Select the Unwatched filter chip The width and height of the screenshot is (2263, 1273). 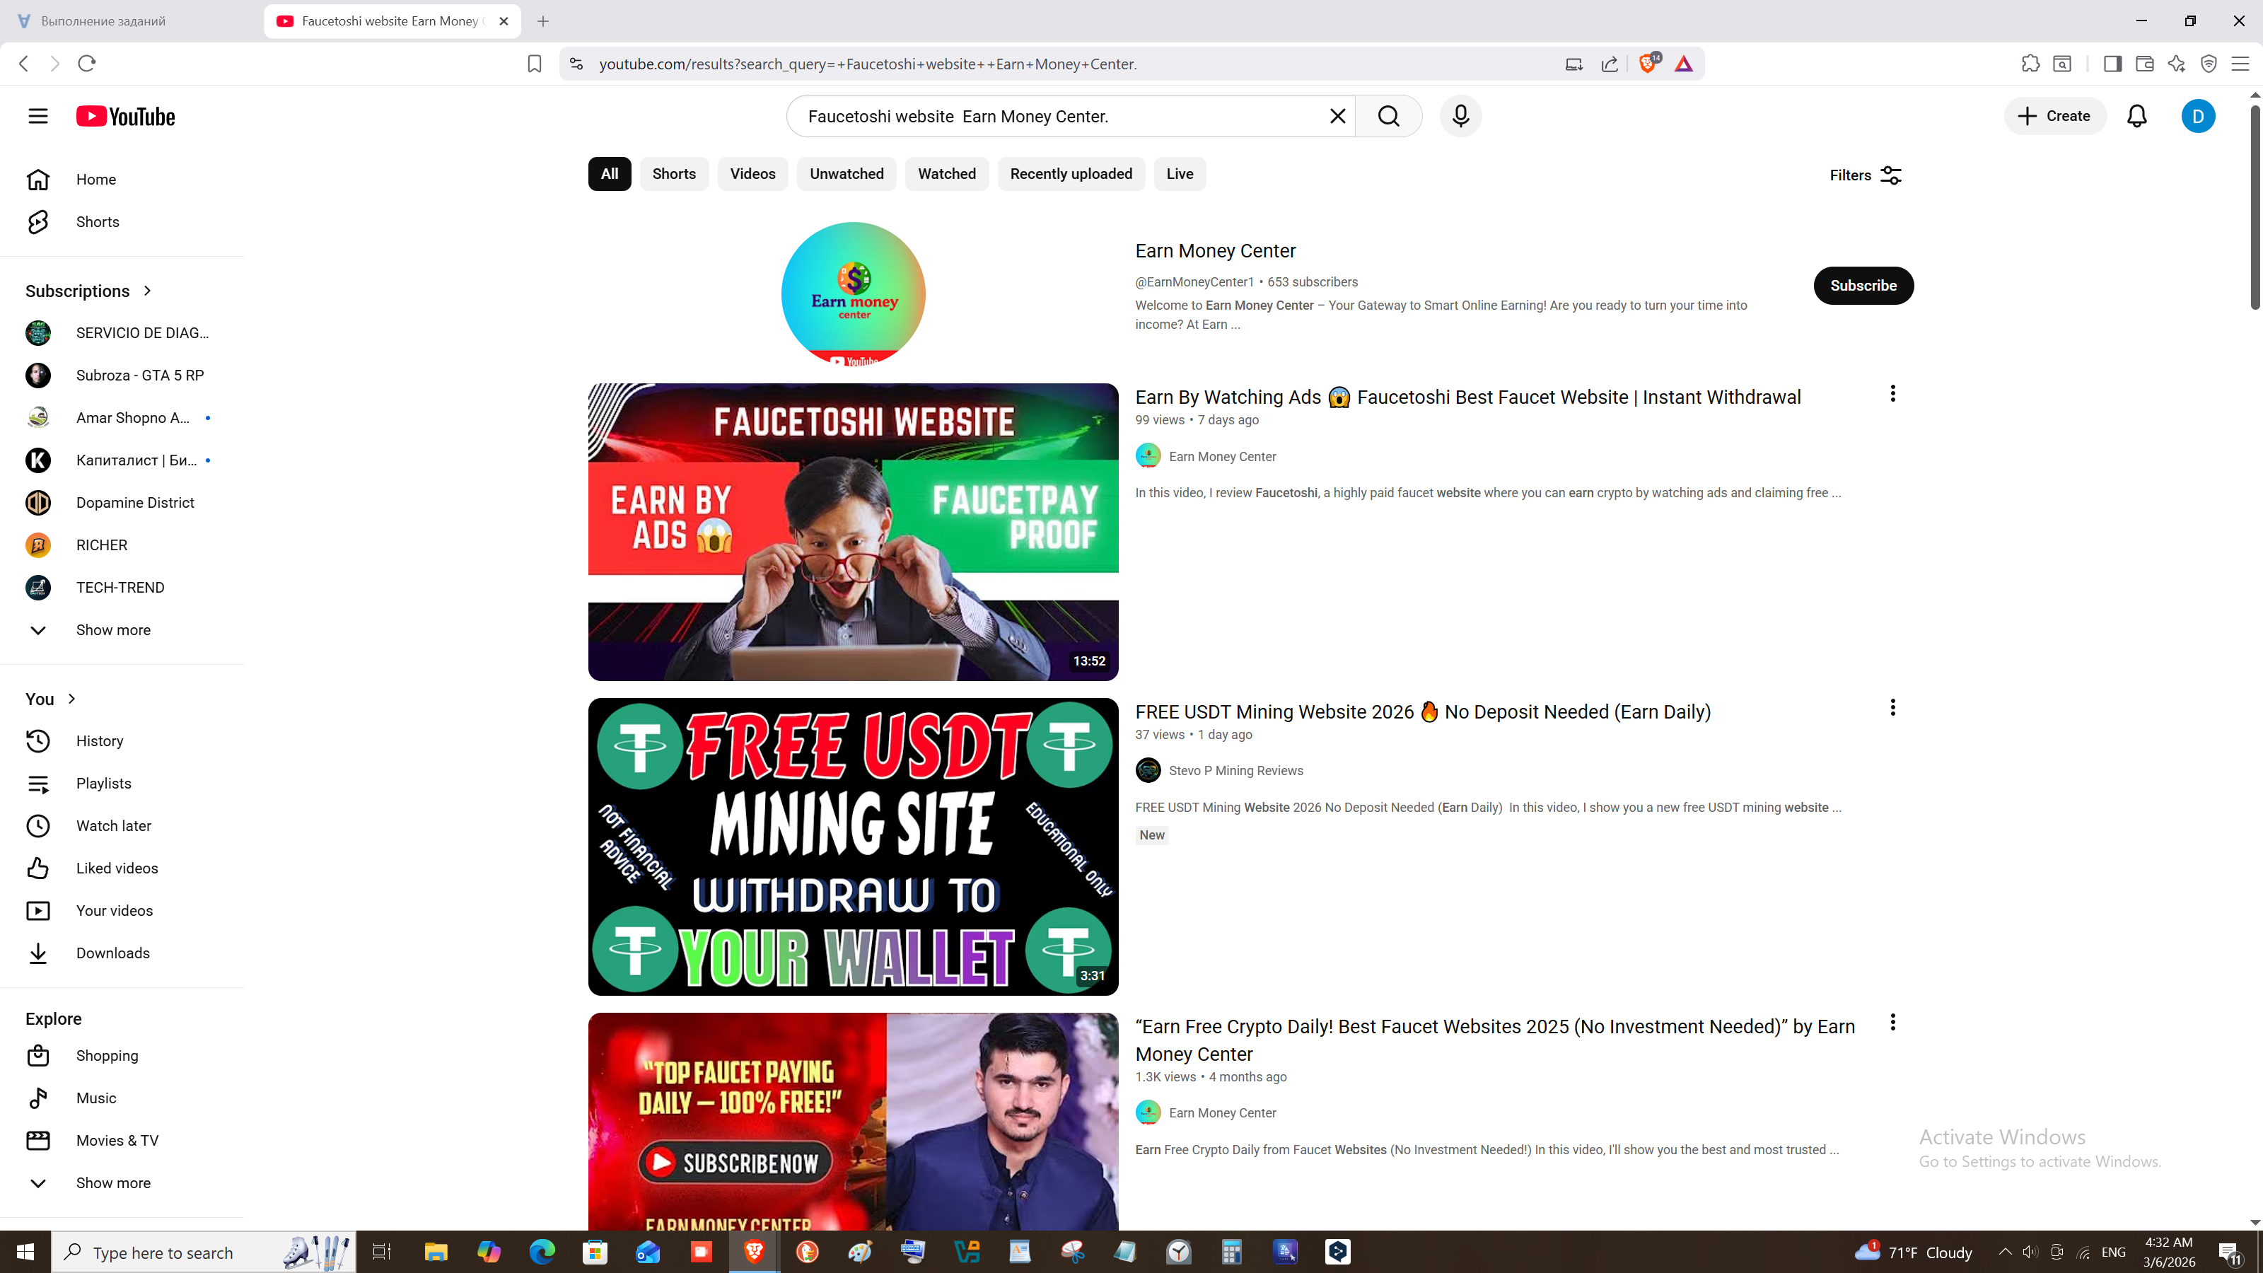(846, 174)
